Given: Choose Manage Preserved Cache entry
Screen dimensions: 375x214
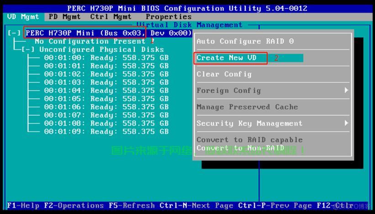Looking at the screenshot, I should [x=247, y=107].
